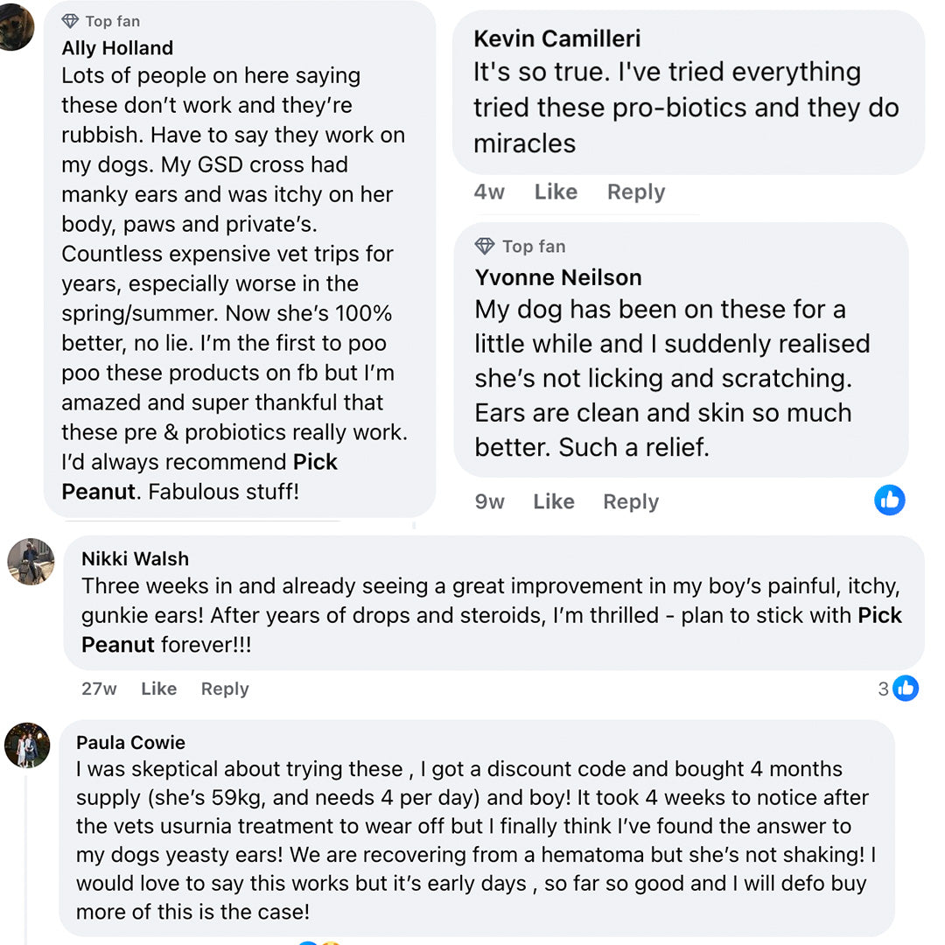Open Nikki Walsh's profile avatar

pyautogui.click(x=31, y=561)
